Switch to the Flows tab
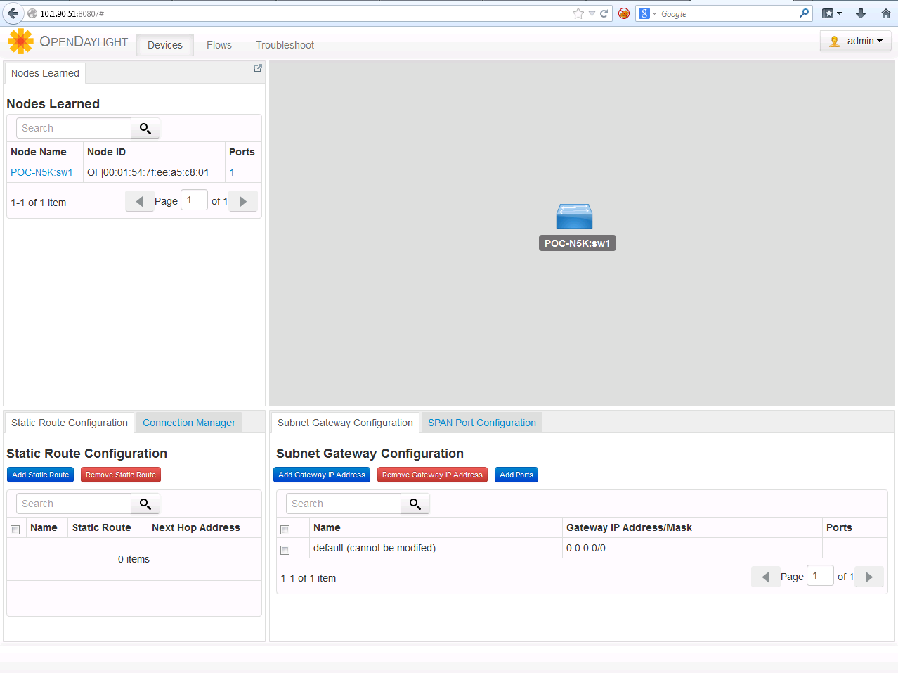This screenshot has width=898, height=673. coord(219,44)
